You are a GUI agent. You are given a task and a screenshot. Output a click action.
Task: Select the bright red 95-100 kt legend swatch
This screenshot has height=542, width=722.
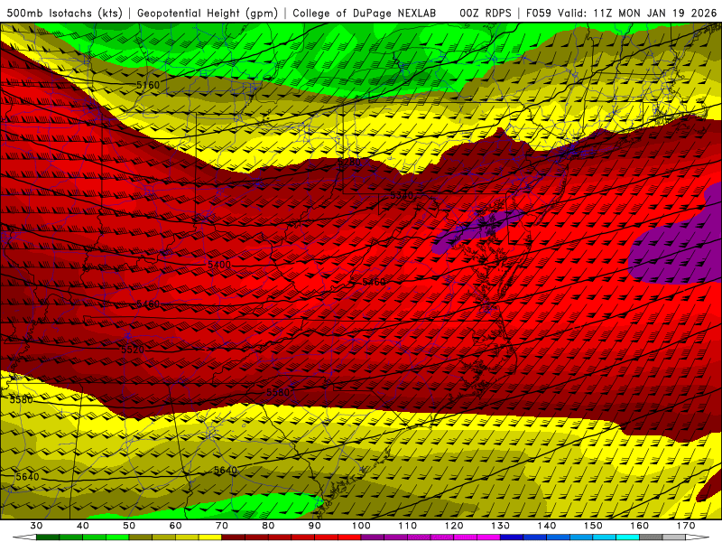pyautogui.click(x=349, y=537)
